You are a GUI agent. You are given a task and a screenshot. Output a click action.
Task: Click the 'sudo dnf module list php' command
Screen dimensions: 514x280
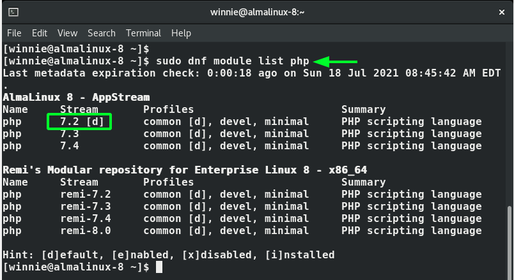pyautogui.click(x=233, y=61)
